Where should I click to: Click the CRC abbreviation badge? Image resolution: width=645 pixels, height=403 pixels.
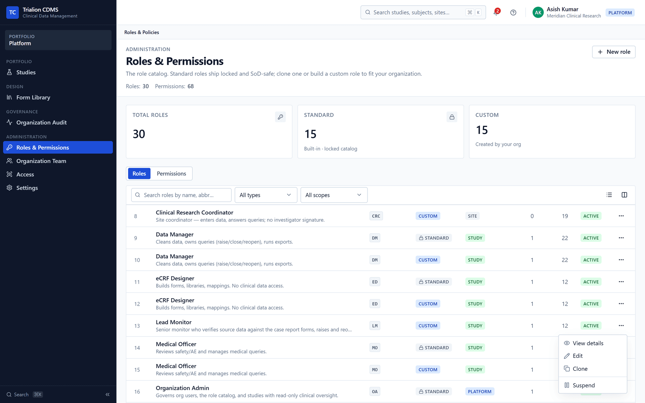tap(376, 216)
